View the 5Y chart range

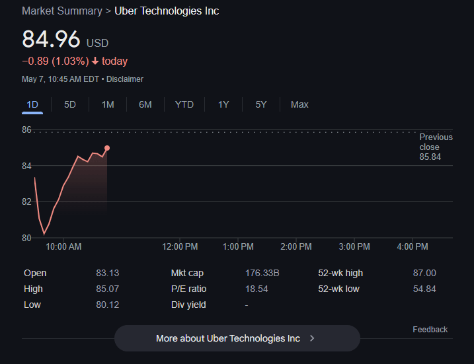[261, 105]
